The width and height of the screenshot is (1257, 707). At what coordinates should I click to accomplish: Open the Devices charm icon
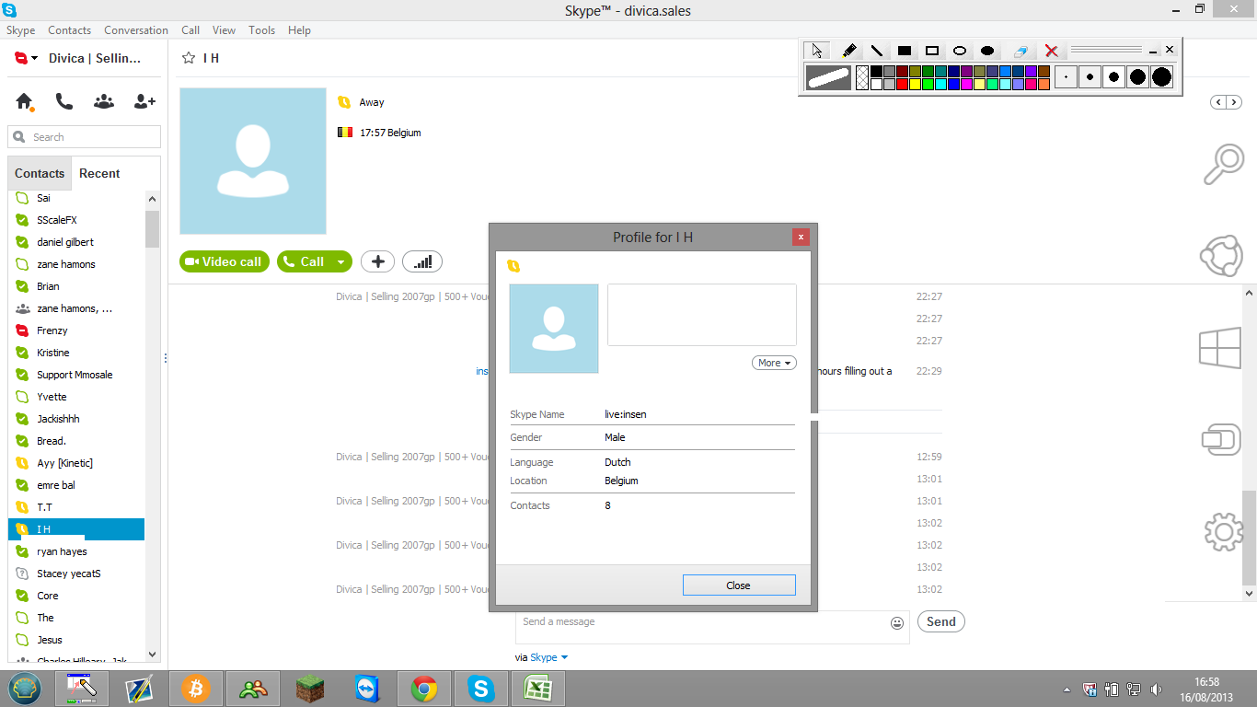pyautogui.click(x=1222, y=440)
